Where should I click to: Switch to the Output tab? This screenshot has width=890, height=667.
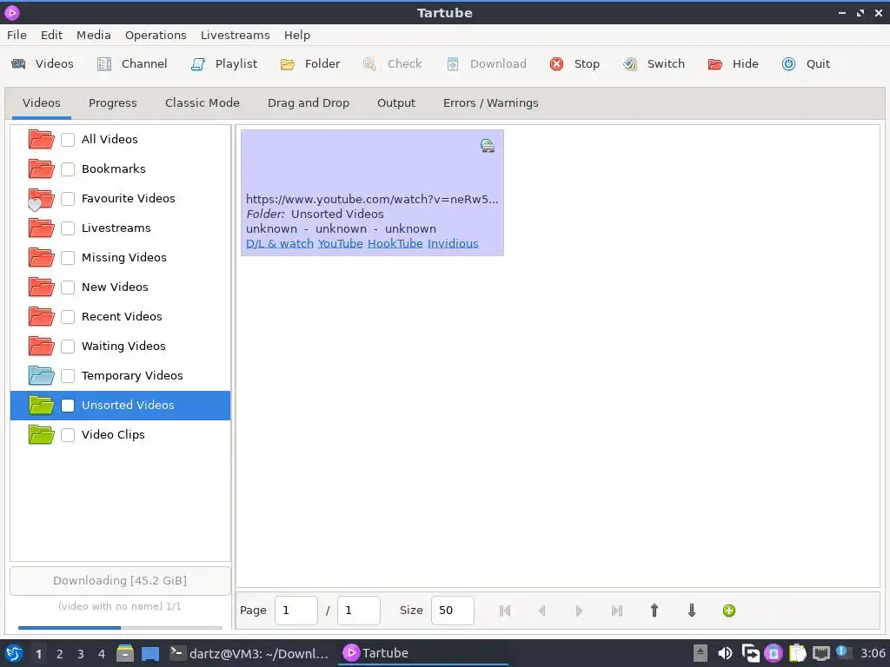click(x=396, y=103)
